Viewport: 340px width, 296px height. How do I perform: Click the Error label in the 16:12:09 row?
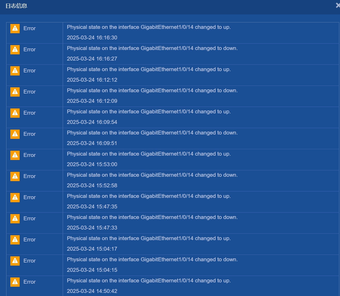pyautogui.click(x=29, y=92)
